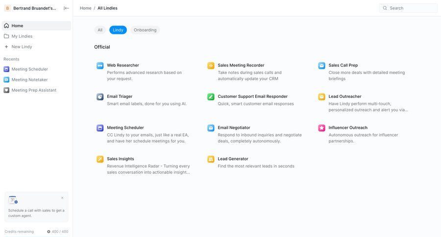This screenshot has width=441, height=237.
Task: Click the Customer Support Email Responder icon
Action: 211,97
